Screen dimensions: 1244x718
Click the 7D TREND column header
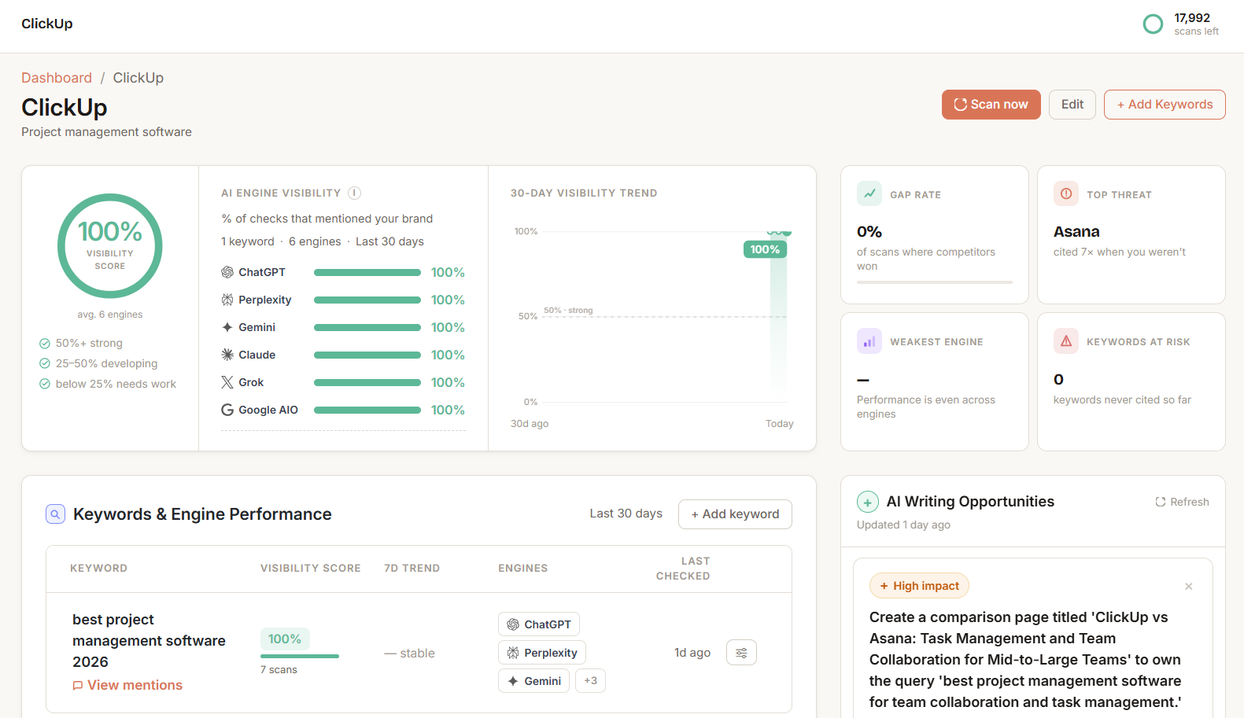(x=412, y=568)
